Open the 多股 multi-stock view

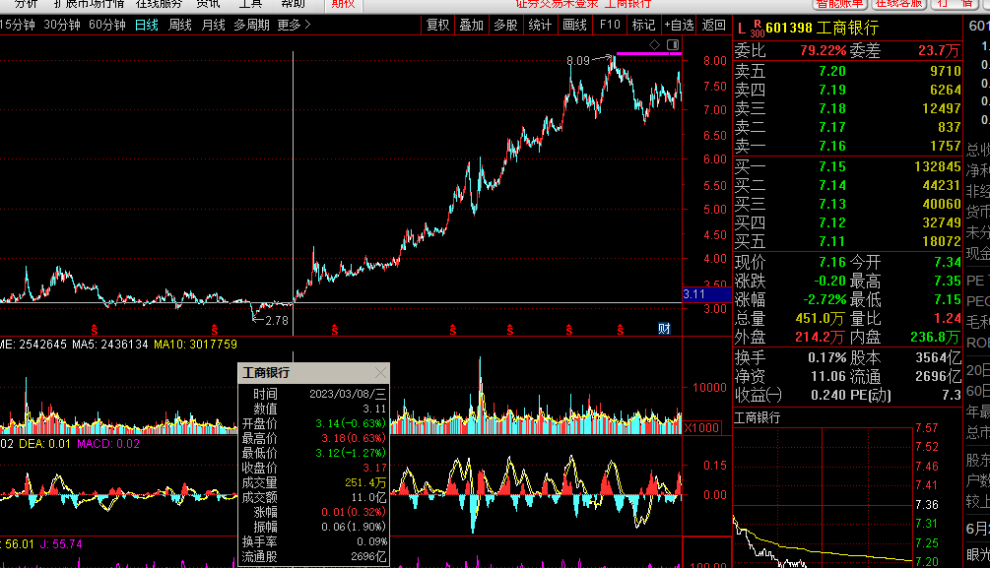click(505, 25)
